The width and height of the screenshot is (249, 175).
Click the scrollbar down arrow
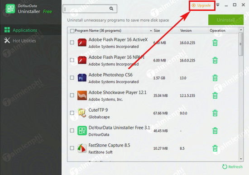point(241,159)
